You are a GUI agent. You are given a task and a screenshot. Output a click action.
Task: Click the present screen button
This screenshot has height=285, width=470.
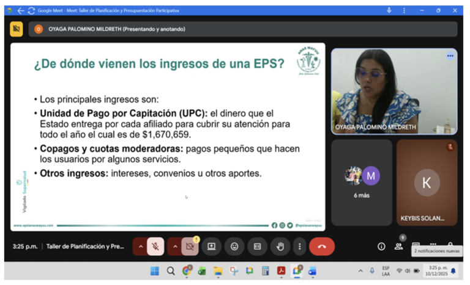click(212, 247)
